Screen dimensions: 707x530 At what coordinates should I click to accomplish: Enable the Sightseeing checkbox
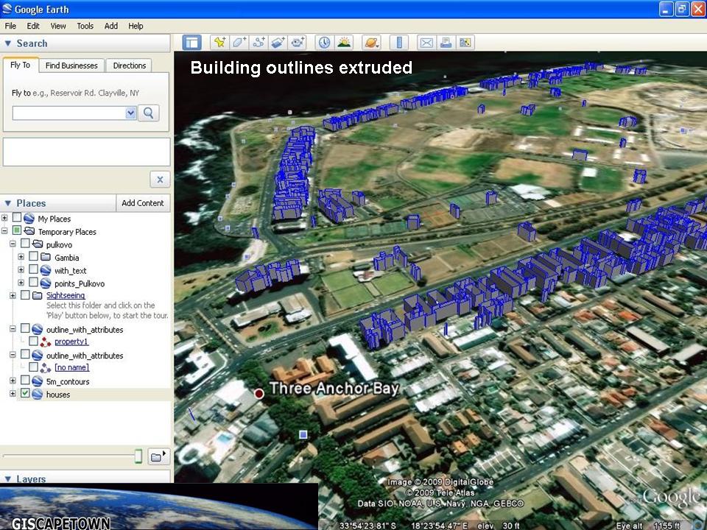click(25, 295)
